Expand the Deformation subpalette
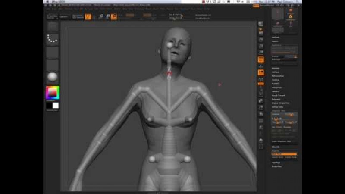This screenshot has height=194, width=345. (278, 76)
